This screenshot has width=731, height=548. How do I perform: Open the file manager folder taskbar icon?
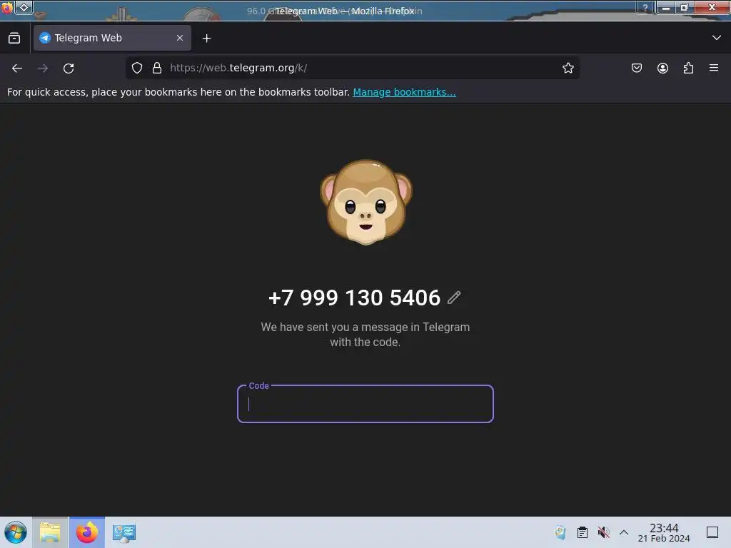[50, 532]
